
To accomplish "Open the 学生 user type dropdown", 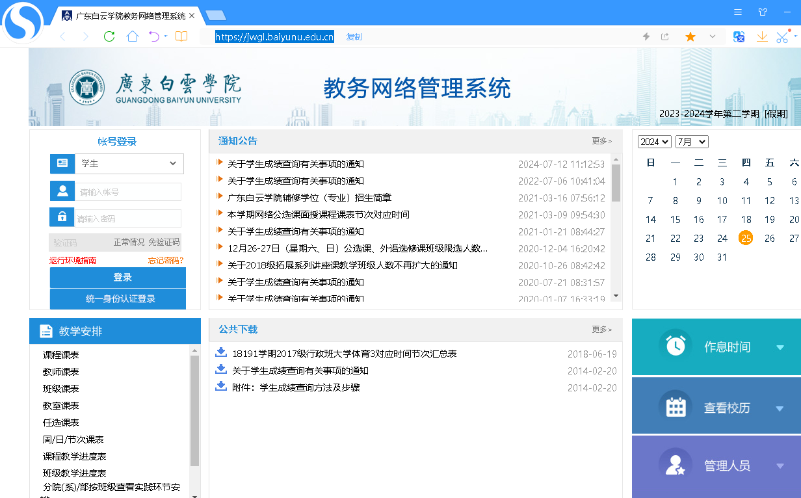I will [x=129, y=164].
